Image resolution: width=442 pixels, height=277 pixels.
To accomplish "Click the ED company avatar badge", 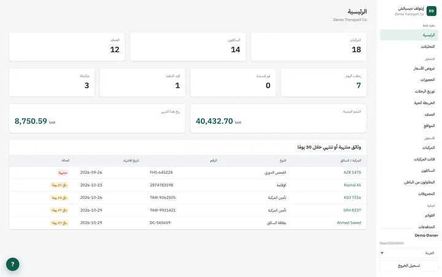I will click(432, 11).
